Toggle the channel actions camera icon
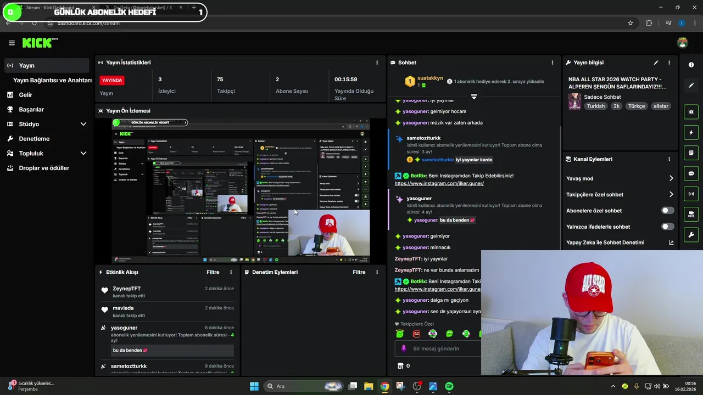Screen dimensions: 703x395 [691, 214]
